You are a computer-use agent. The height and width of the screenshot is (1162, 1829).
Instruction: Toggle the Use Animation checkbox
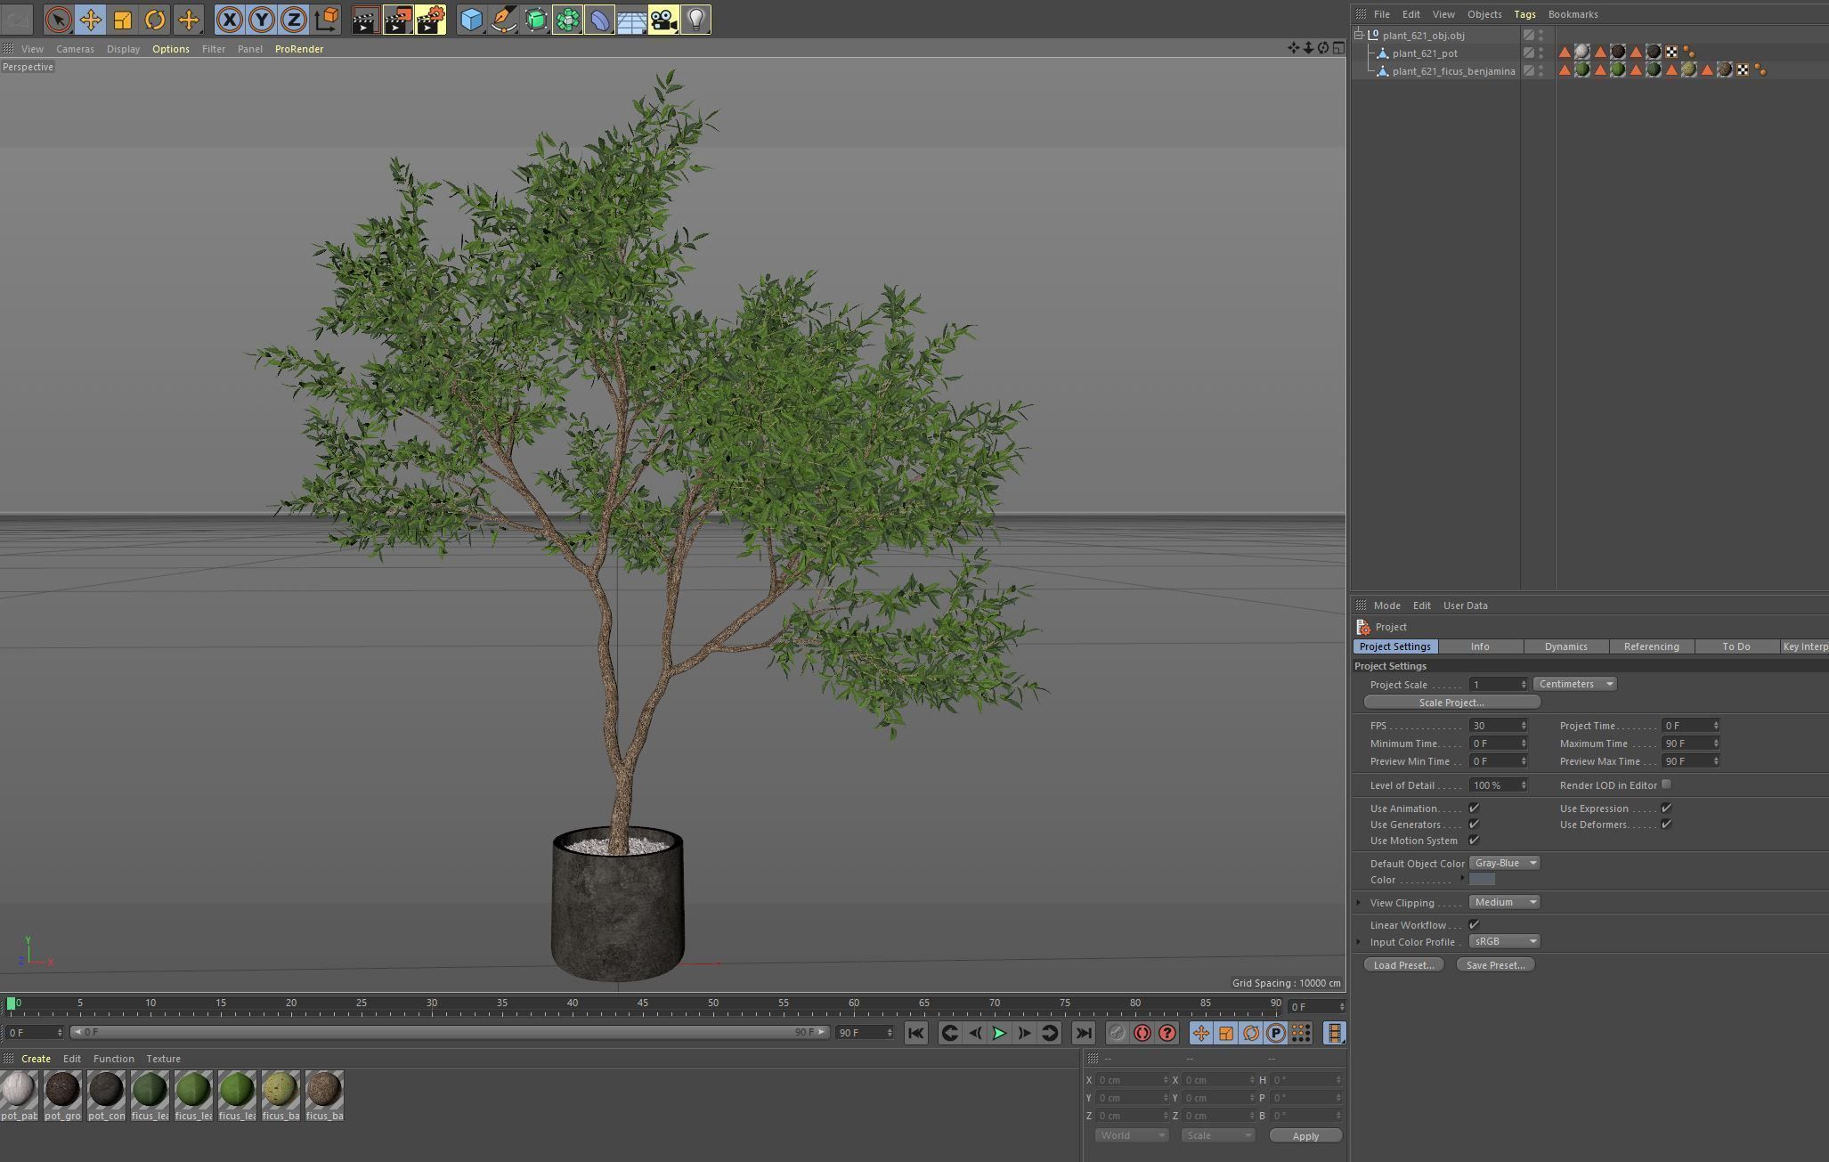(1474, 809)
